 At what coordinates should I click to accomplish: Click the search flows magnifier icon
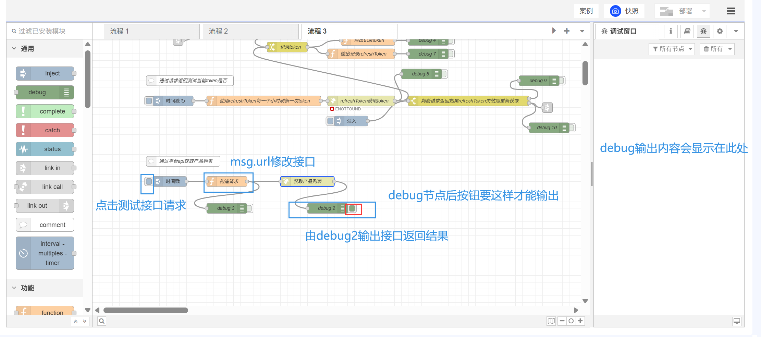[x=102, y=321]
